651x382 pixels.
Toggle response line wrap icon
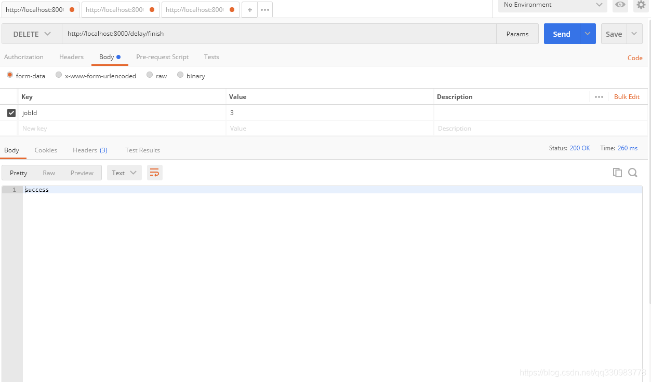click(154, 173)
